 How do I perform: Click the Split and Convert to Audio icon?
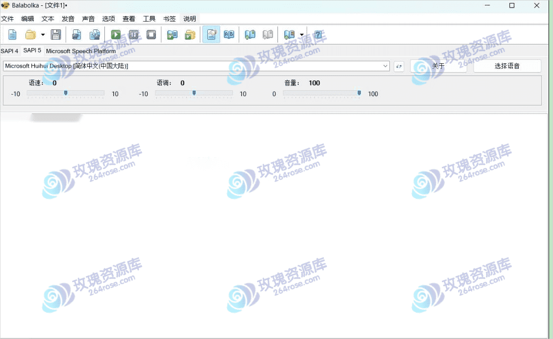tap(95, 34)
